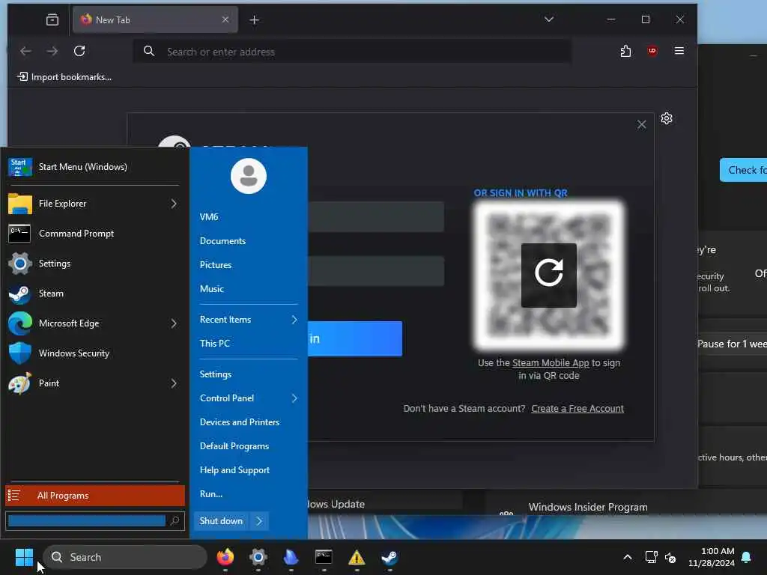The image size is (767, 575).
Task: Click the Firefox address bar
Action: click(352, 52)
